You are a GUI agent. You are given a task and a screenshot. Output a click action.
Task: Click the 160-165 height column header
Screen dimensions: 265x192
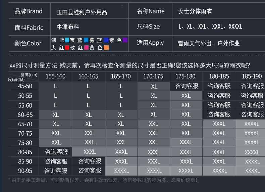(x=88, y=76)
